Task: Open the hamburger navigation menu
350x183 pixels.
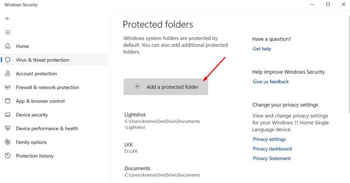Action: 8,32
